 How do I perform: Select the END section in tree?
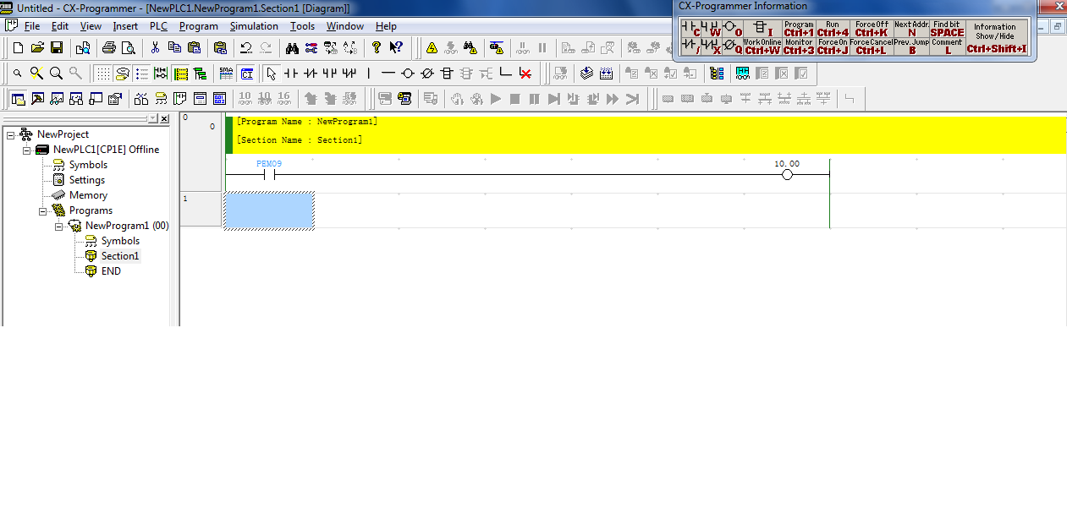point(110,271)
